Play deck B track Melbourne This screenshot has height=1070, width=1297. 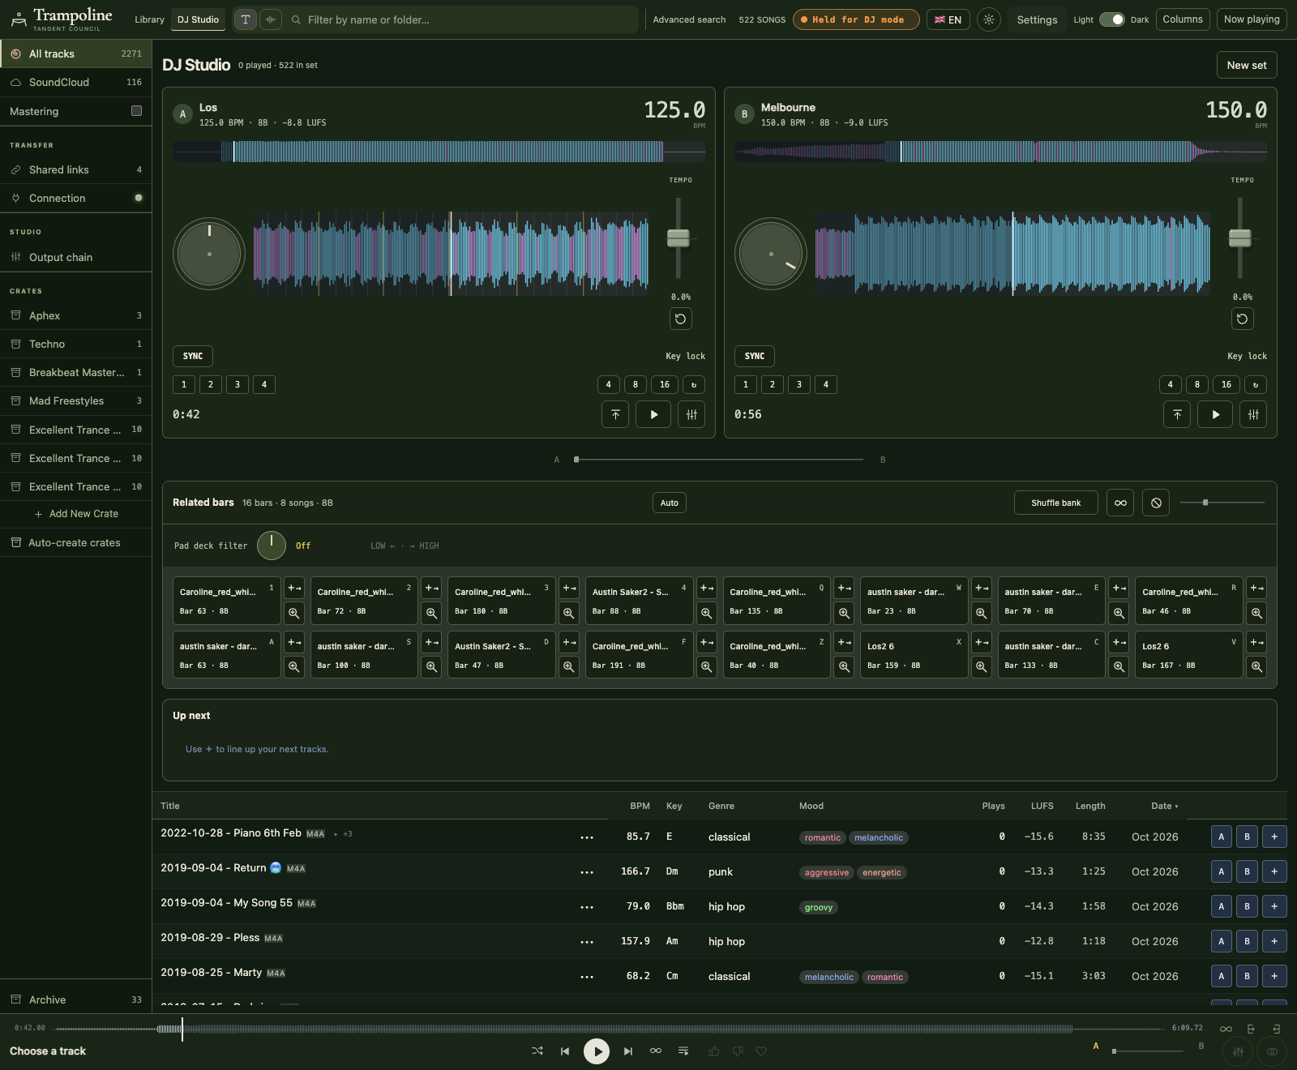click(x=1215, y=414)
